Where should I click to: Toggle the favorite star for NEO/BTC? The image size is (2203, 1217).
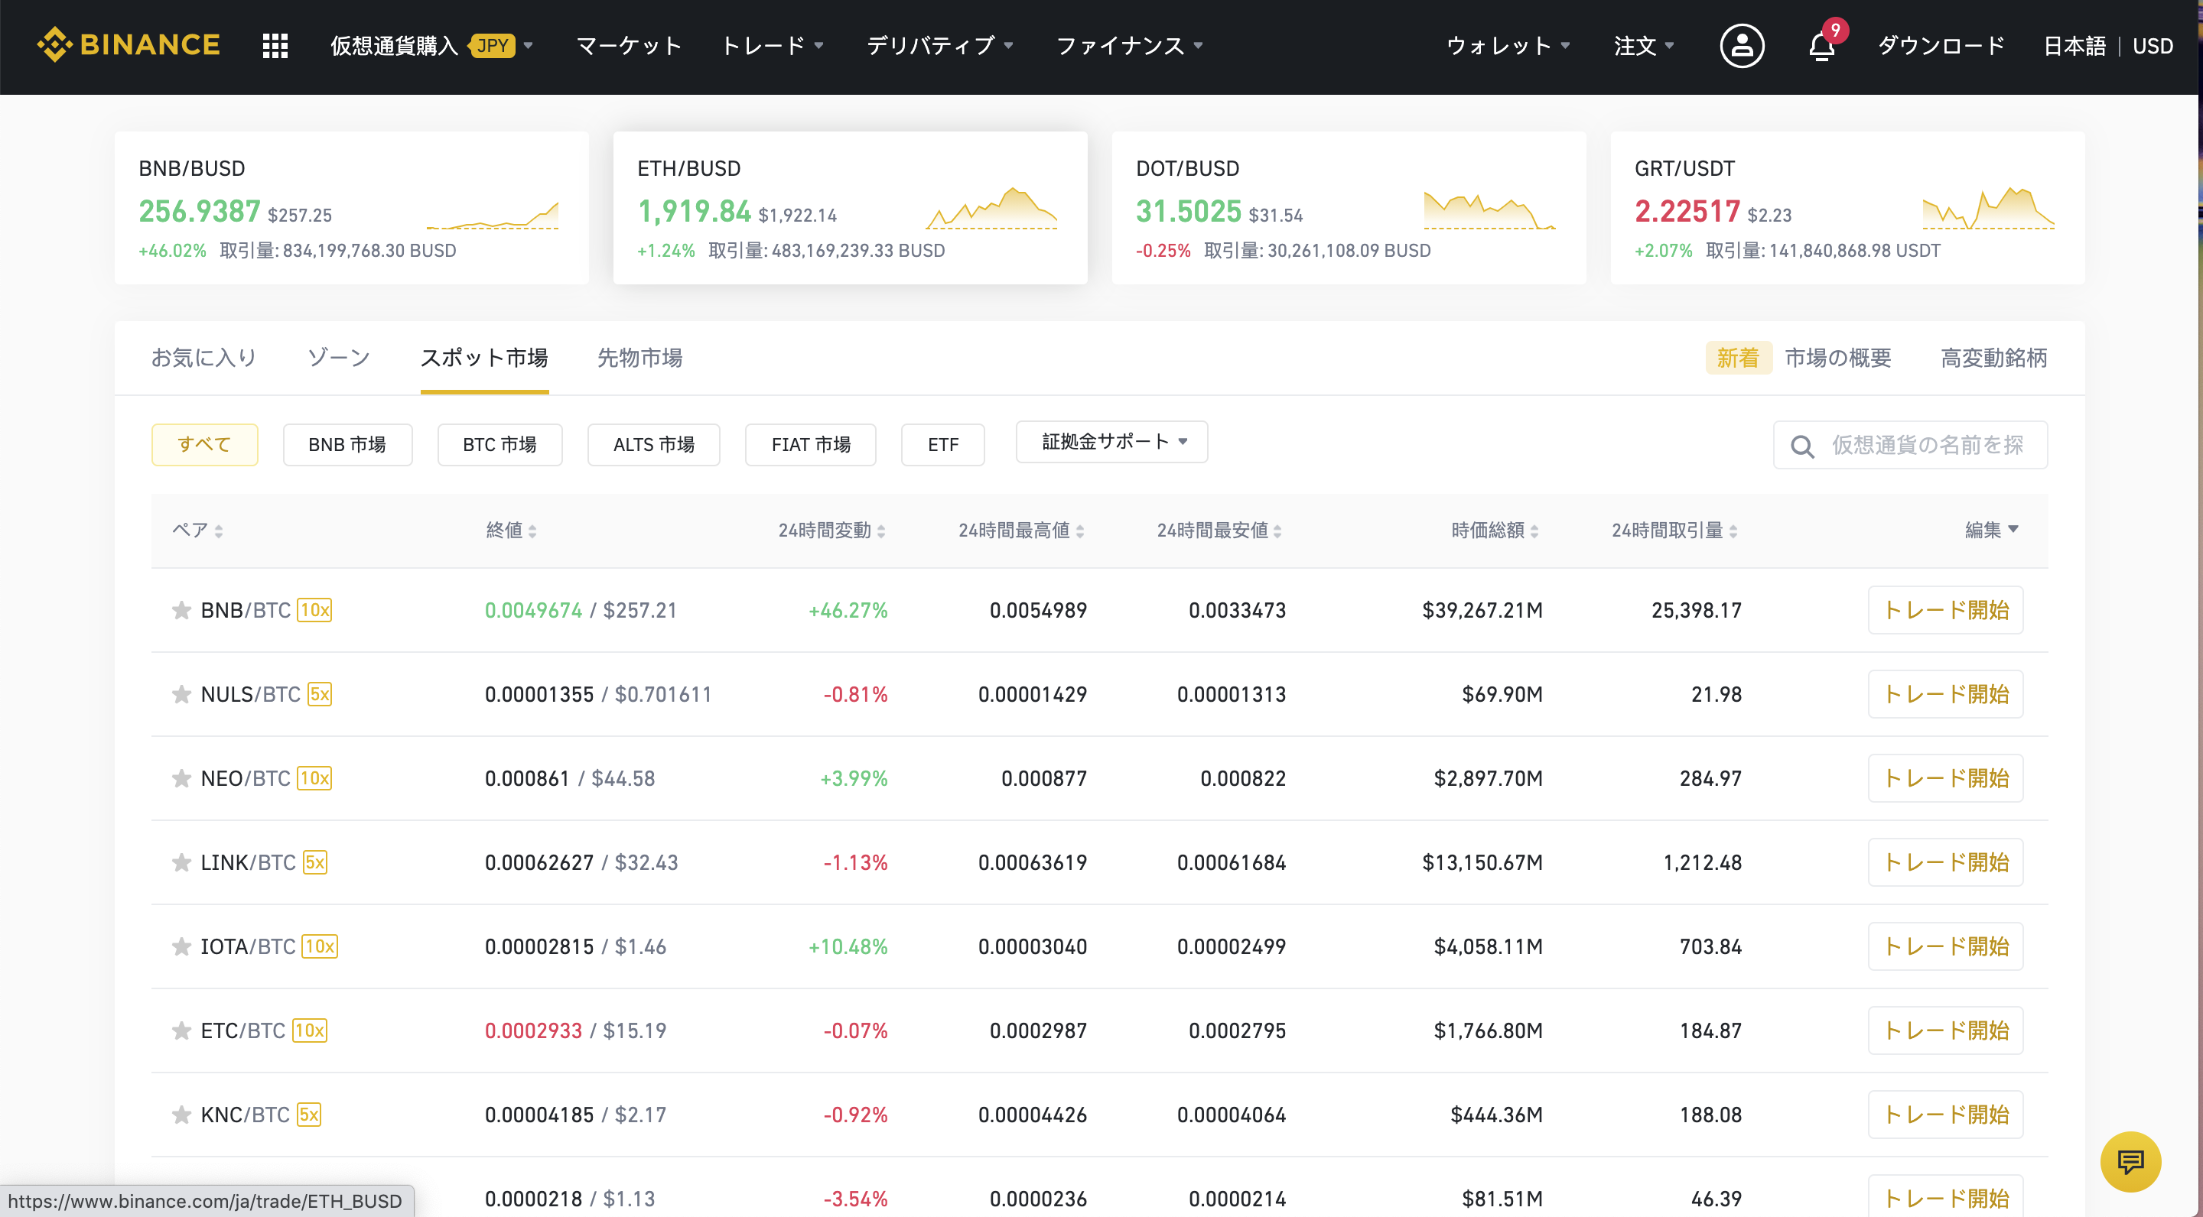click(181, 778)
